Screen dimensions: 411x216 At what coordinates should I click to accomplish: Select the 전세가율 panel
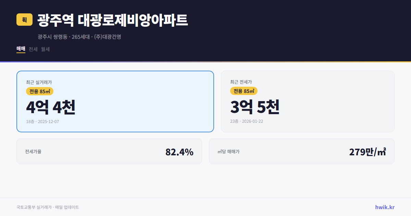110,151
